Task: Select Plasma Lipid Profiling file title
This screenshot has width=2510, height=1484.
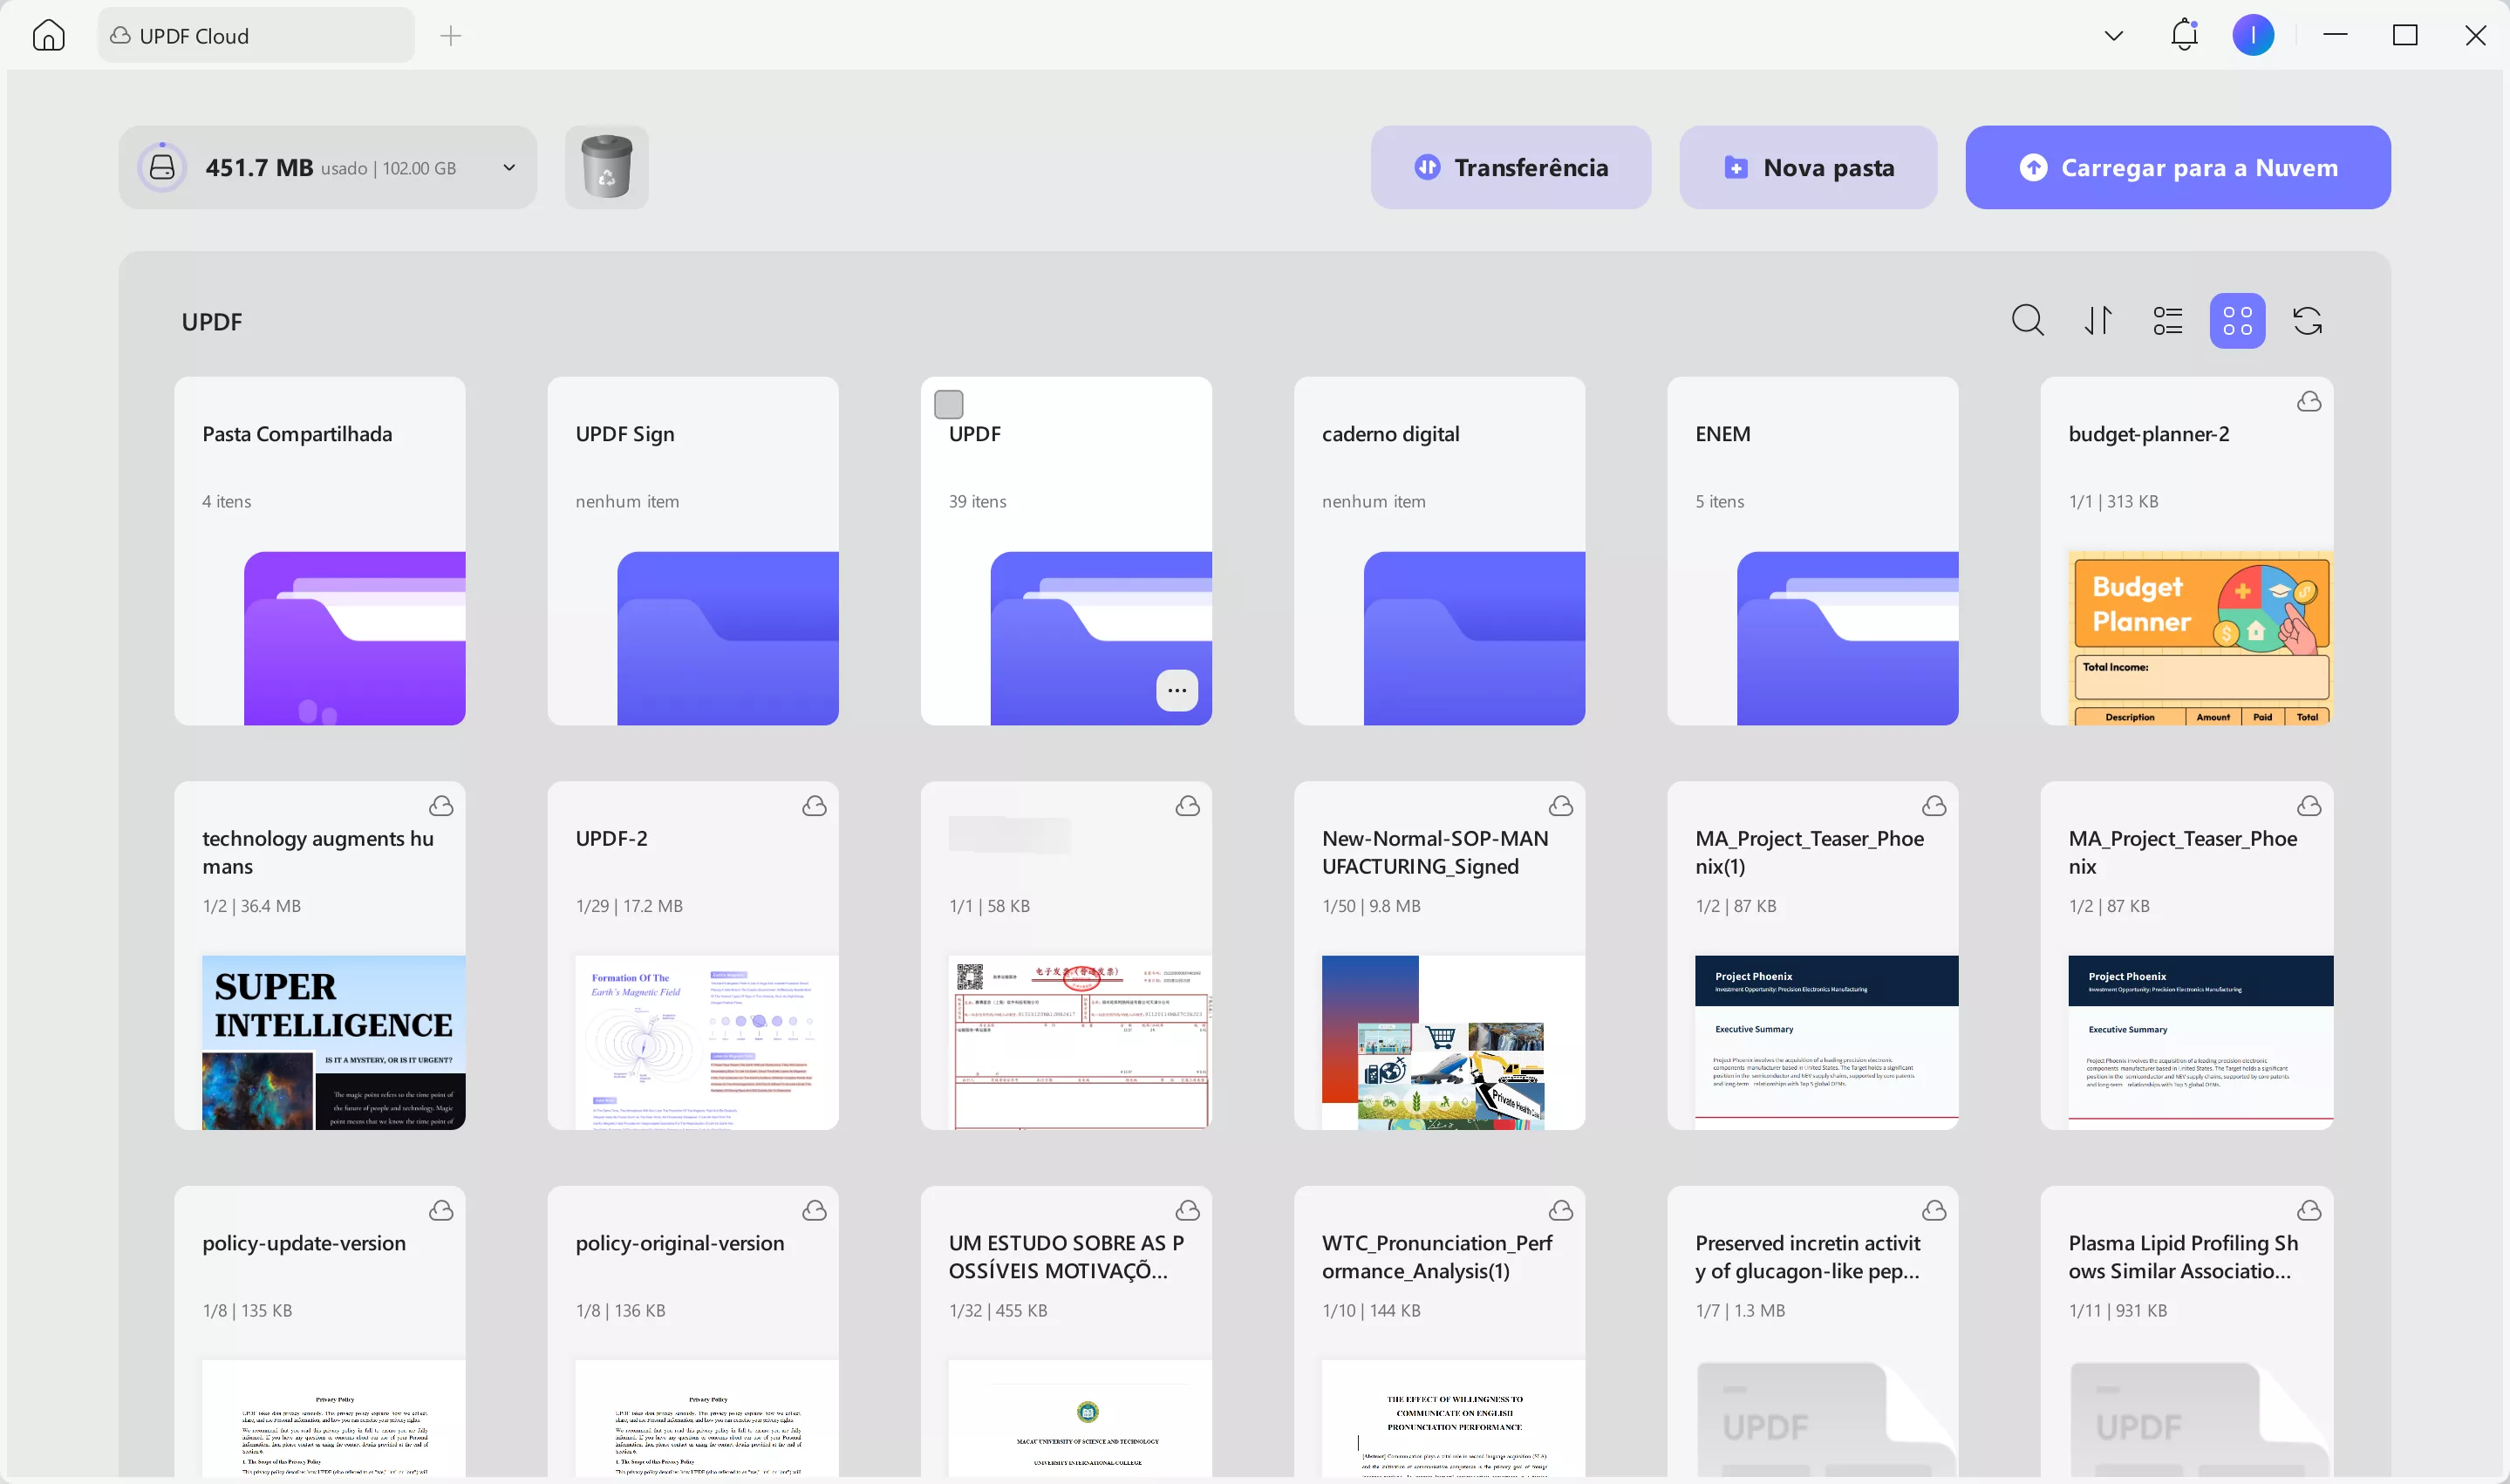Action: click(2183, 1257)
